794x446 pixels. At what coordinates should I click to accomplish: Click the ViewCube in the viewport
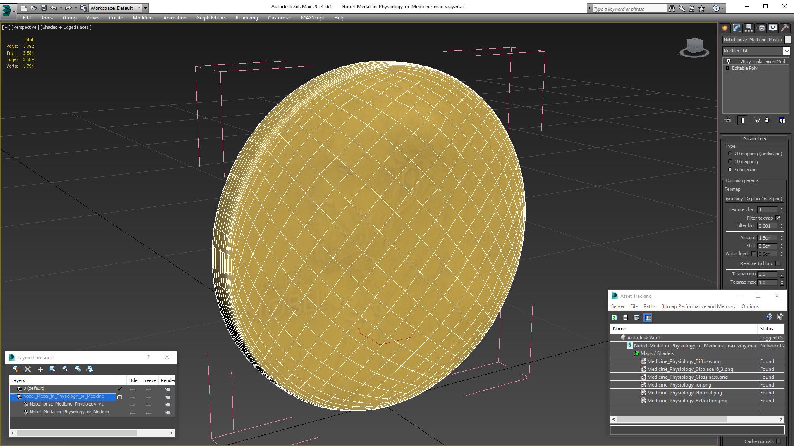pyautogui.click(x=695, y=47)
